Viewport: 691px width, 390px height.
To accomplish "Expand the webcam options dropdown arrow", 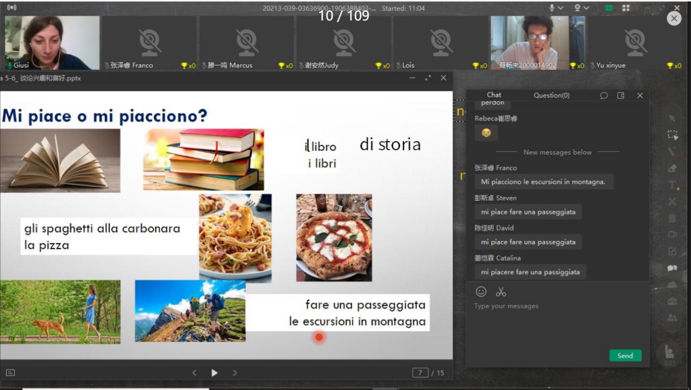I will tap(586, 8).
